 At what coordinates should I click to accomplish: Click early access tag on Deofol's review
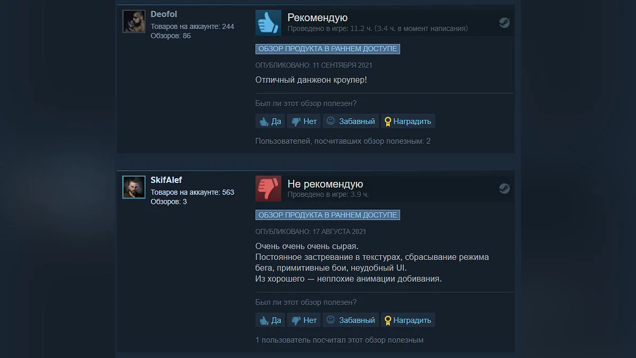[x=328, y=49]
